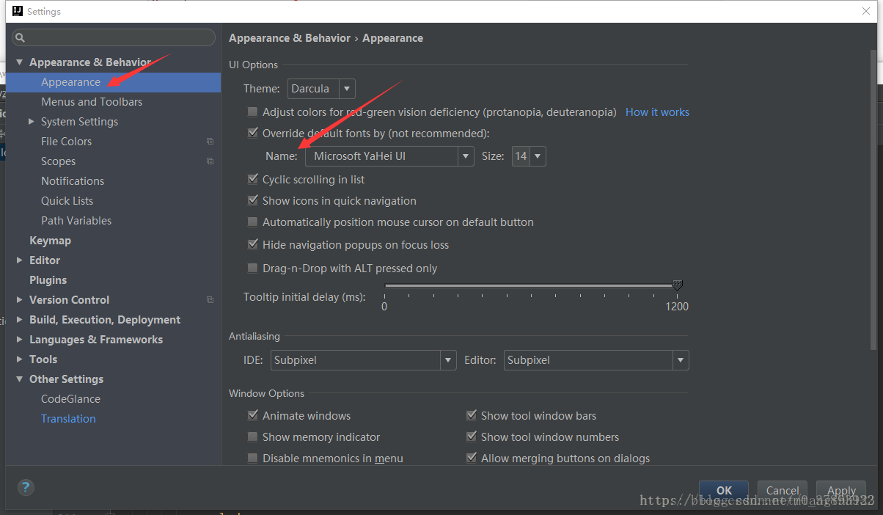Expand the Build, Execution, Deployment node
The image size is (883, 515).
click(x=20, y=320)
